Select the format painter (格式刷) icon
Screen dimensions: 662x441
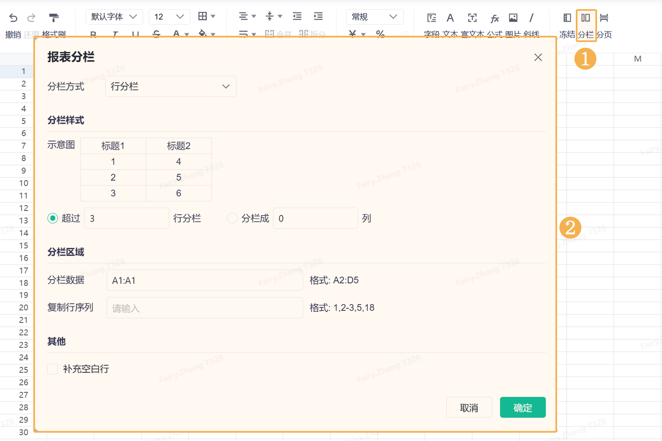54,17
